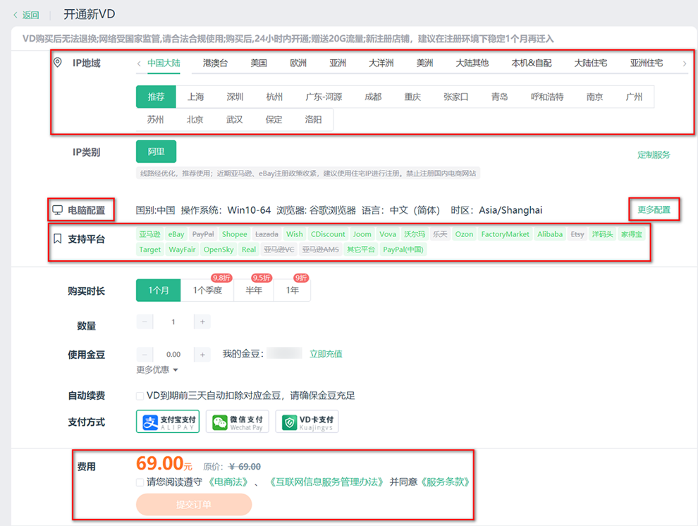Select the 美洲 region tab
This screenshot has width=698, height=526.
[x=424, y=63]
